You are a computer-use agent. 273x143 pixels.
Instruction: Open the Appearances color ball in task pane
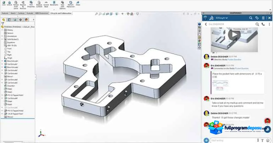click(199, 41)
